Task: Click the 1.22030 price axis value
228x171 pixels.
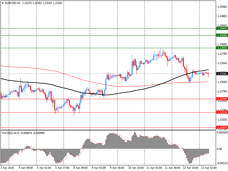Action: tap(222, 120)
